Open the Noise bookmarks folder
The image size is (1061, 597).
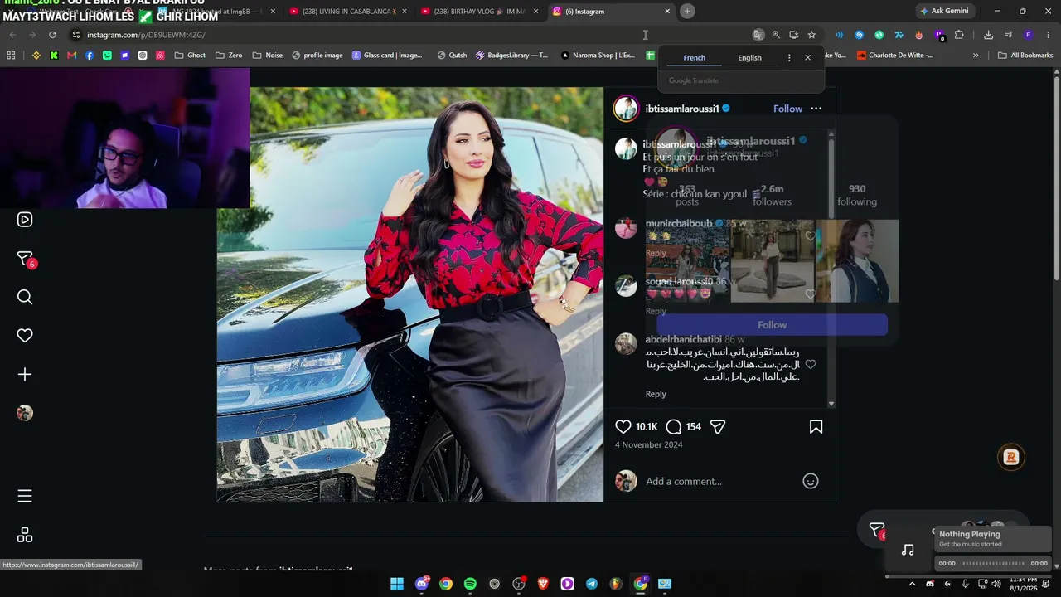click(x=268, y=56)
